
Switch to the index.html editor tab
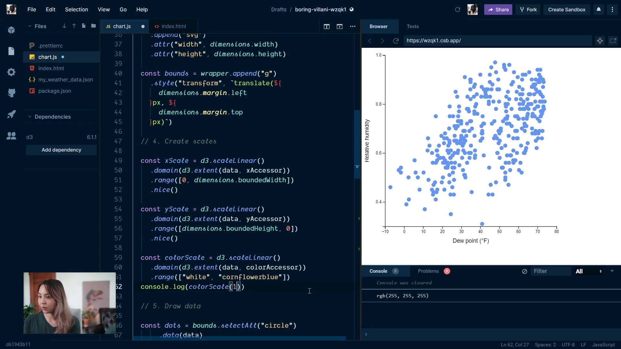pos(173,26)
